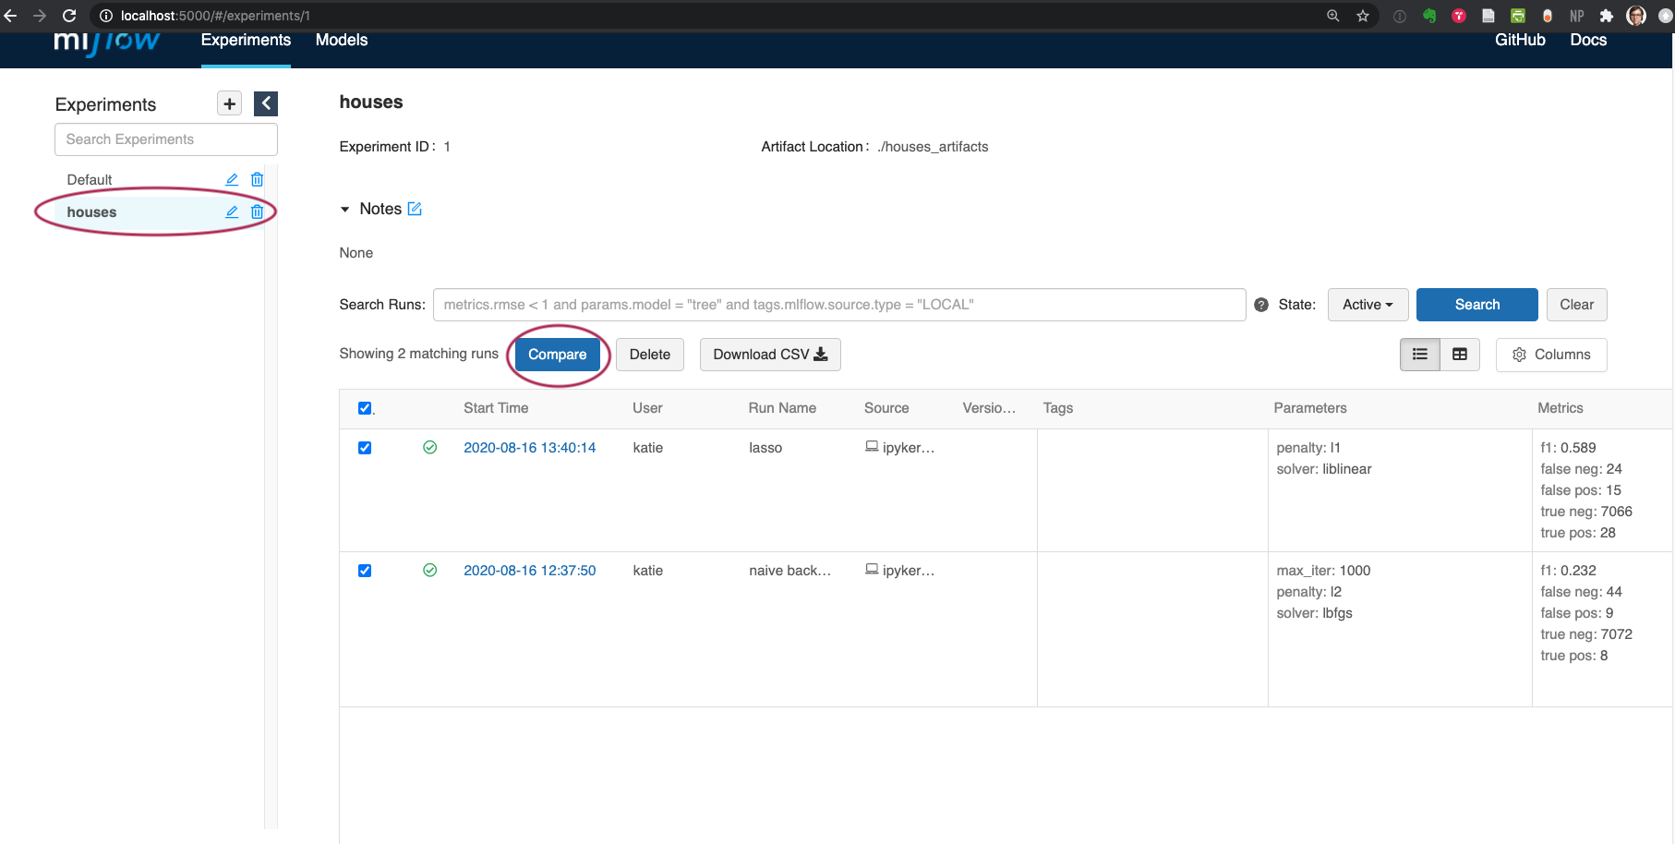Click the Tags column header
Image resolution: width=1675 pixels, height=844 pixels.
pos(1058,408)
